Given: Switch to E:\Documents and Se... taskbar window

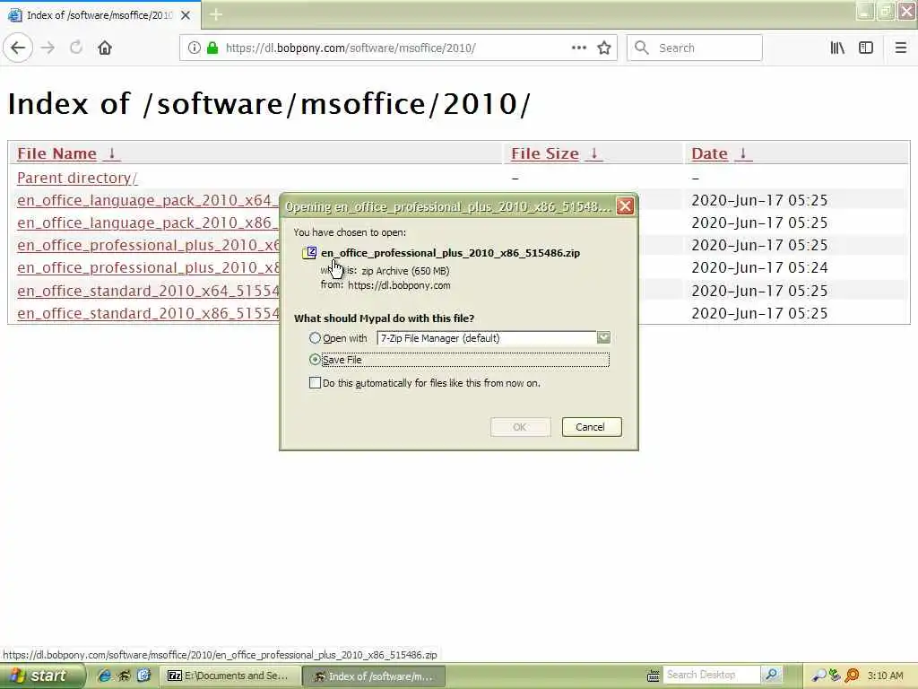Looking at the screenshot, I should click(x=229, y=676).
